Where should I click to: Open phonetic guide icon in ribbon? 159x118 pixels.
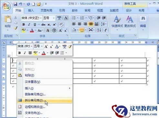tap(59, 18)
